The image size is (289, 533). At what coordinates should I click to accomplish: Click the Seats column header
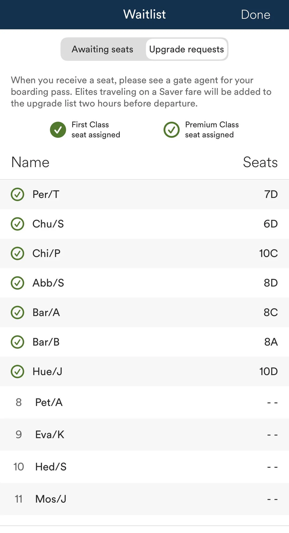(260, 162)
